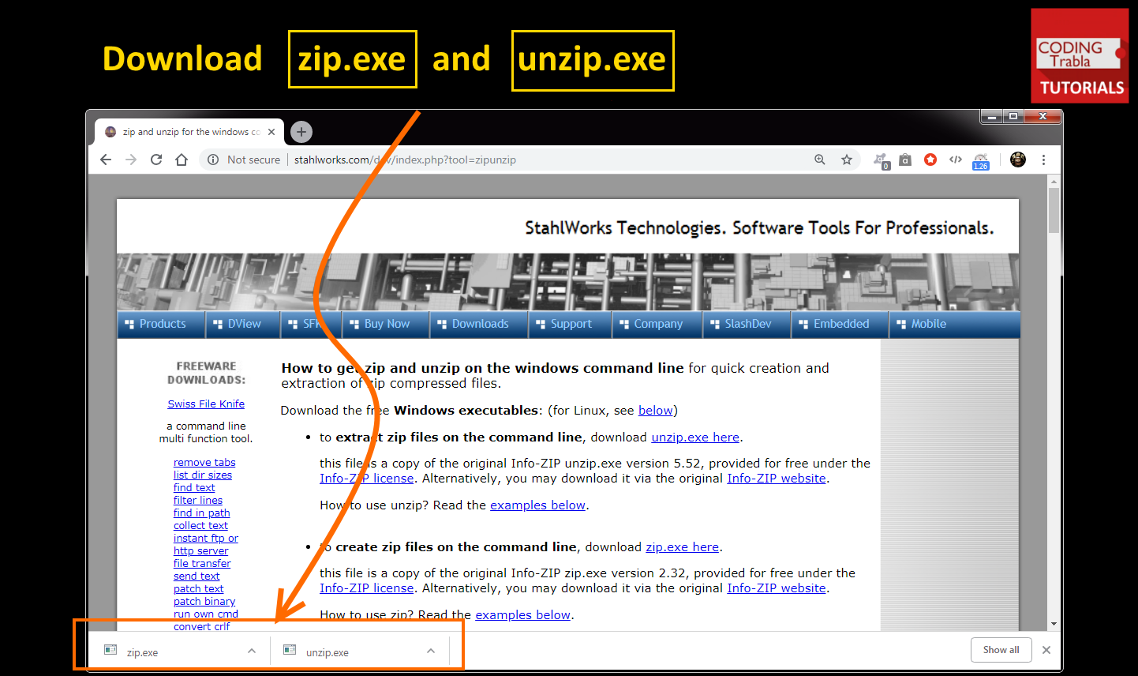
Task: Open the filter lines link
Action: (x=198, y=500)
